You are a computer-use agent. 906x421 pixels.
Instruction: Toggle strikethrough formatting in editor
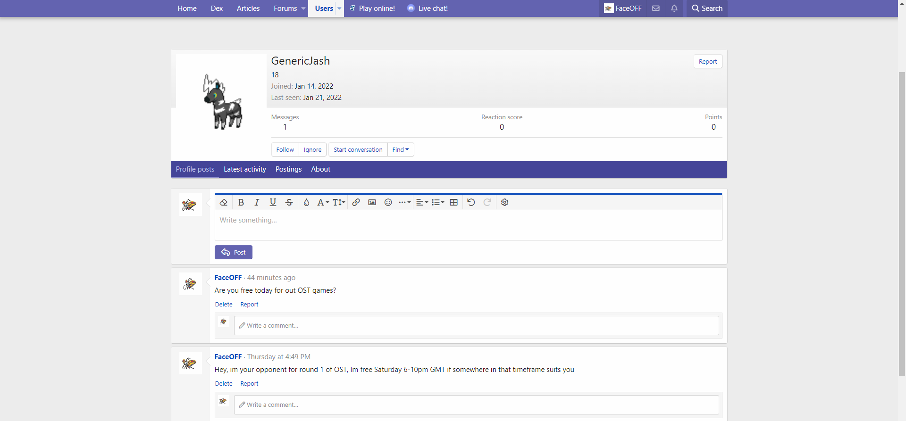point(289,202)
